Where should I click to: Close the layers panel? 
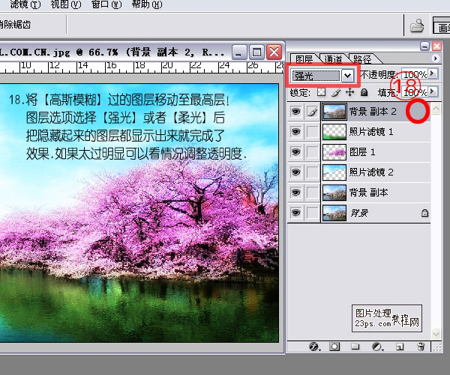pyautogui.click(x=436, y=46)
